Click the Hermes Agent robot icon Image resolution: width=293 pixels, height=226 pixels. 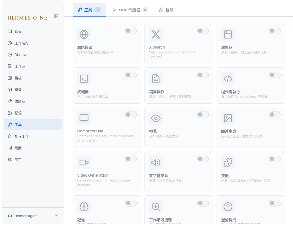point(10,216)
